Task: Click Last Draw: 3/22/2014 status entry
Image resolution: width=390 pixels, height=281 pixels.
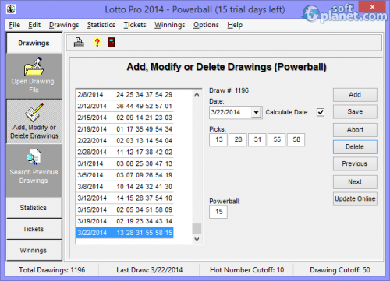Action: click(150, 270)
